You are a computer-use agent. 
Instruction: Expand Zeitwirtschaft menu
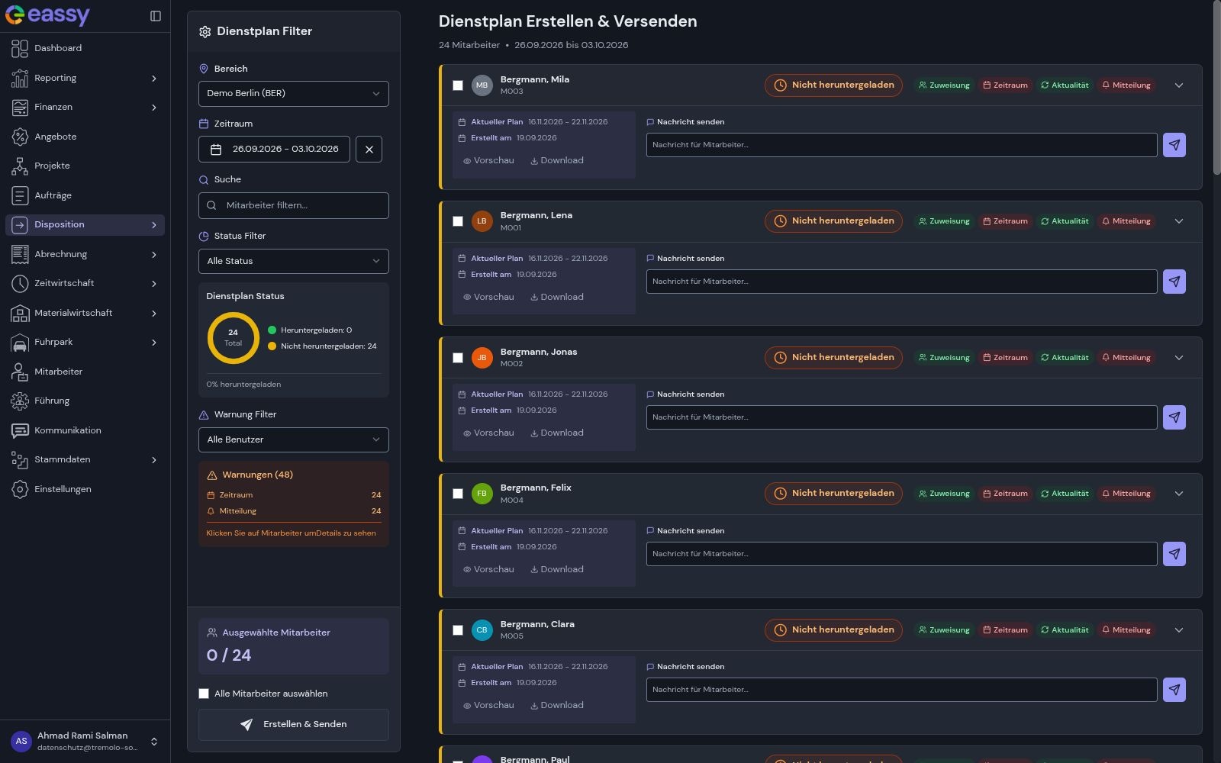tap(85, 283)
